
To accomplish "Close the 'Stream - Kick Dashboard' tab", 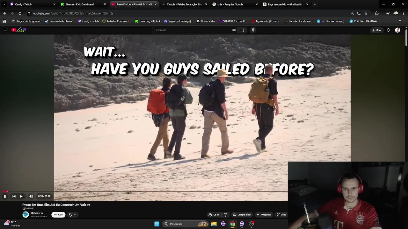I will [105, 4].
